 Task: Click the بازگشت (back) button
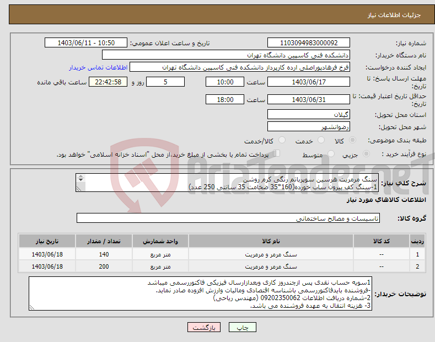coord(204,327)
